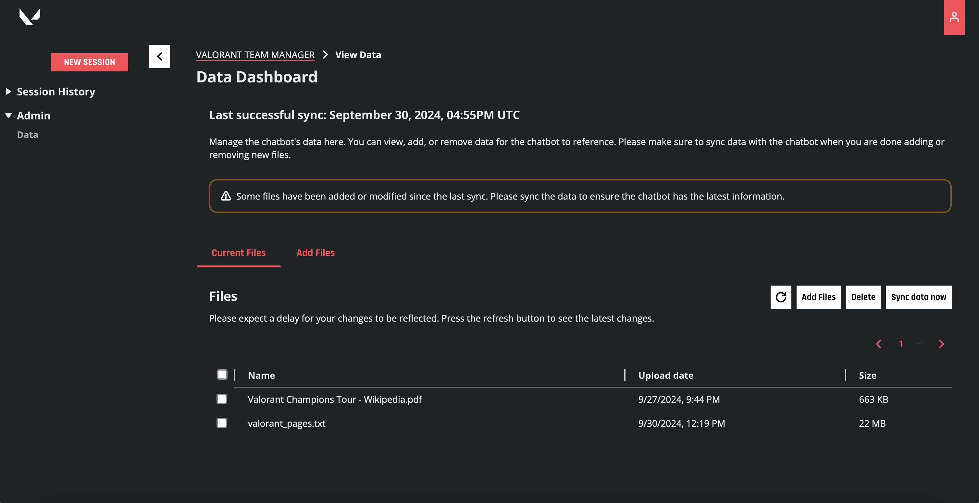Start a new session
The height and width of the screenshot is (503, 979).
pos(89,62)
